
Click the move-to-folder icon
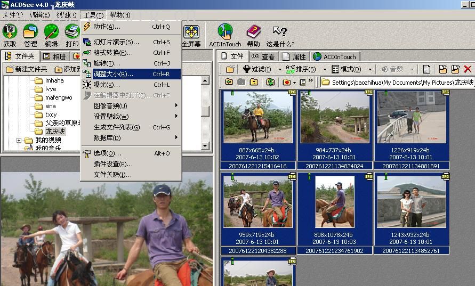455,69
